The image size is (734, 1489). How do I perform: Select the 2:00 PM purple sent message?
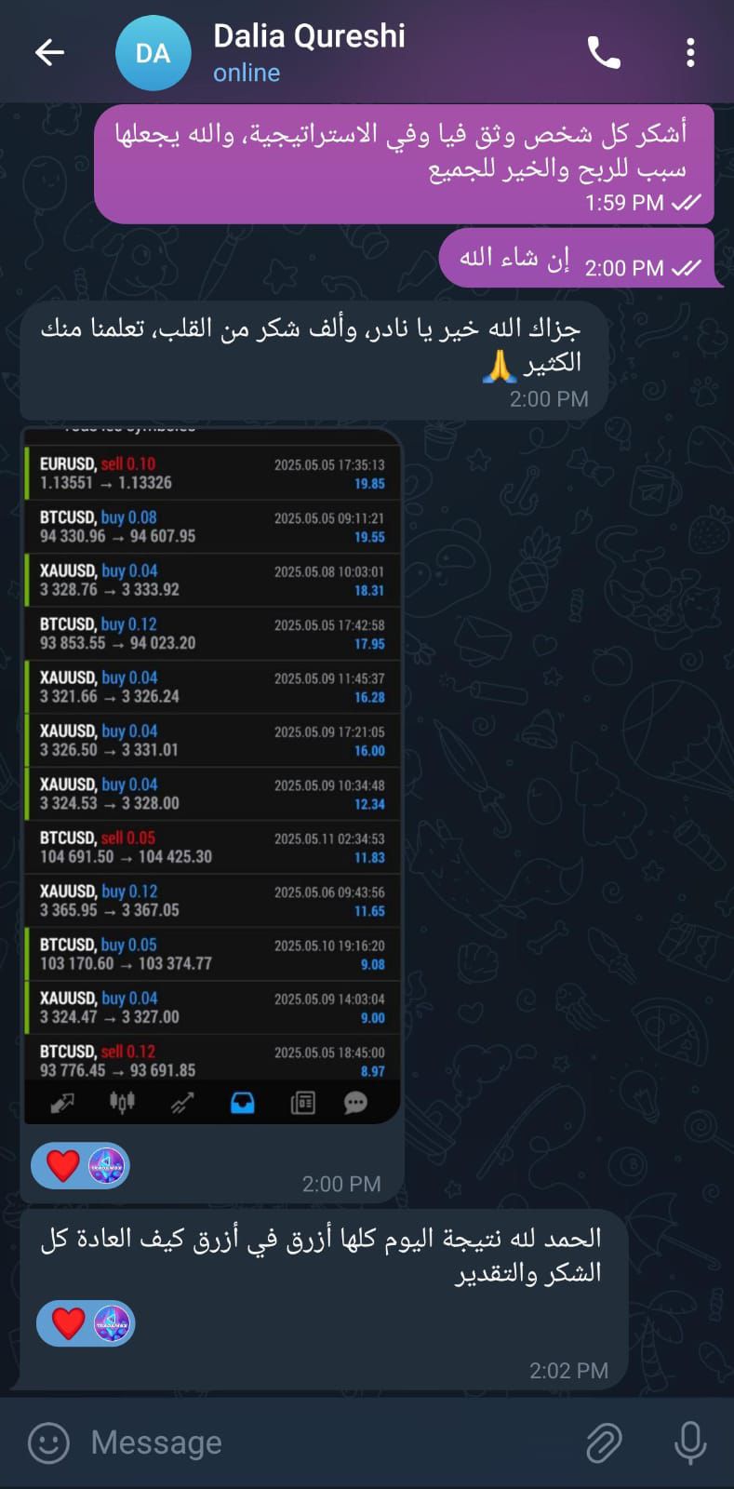(577, 258)
